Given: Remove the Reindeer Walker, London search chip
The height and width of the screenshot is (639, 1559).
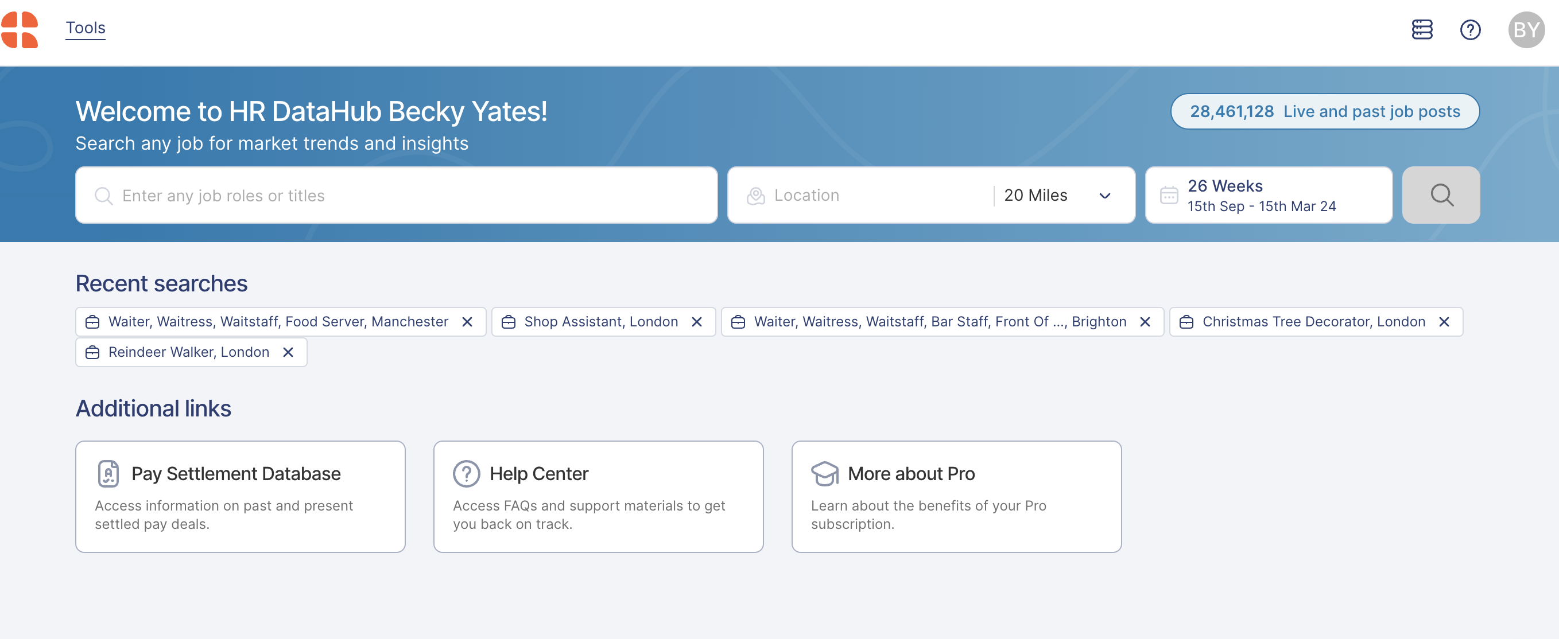Looking at the screenshot, I should (288, 352).
